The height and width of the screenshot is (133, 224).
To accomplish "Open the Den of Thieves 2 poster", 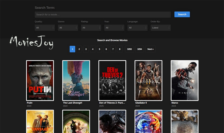I will [x=112, y=81].
